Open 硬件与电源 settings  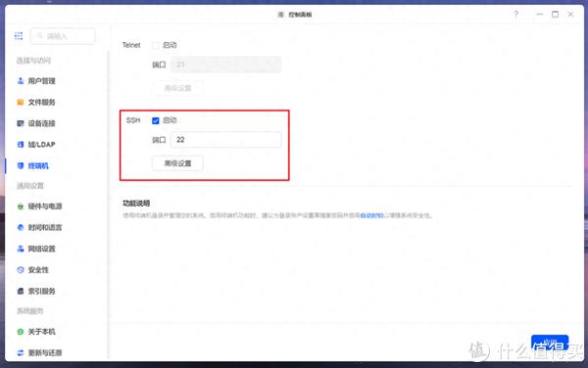coord(40,207)
